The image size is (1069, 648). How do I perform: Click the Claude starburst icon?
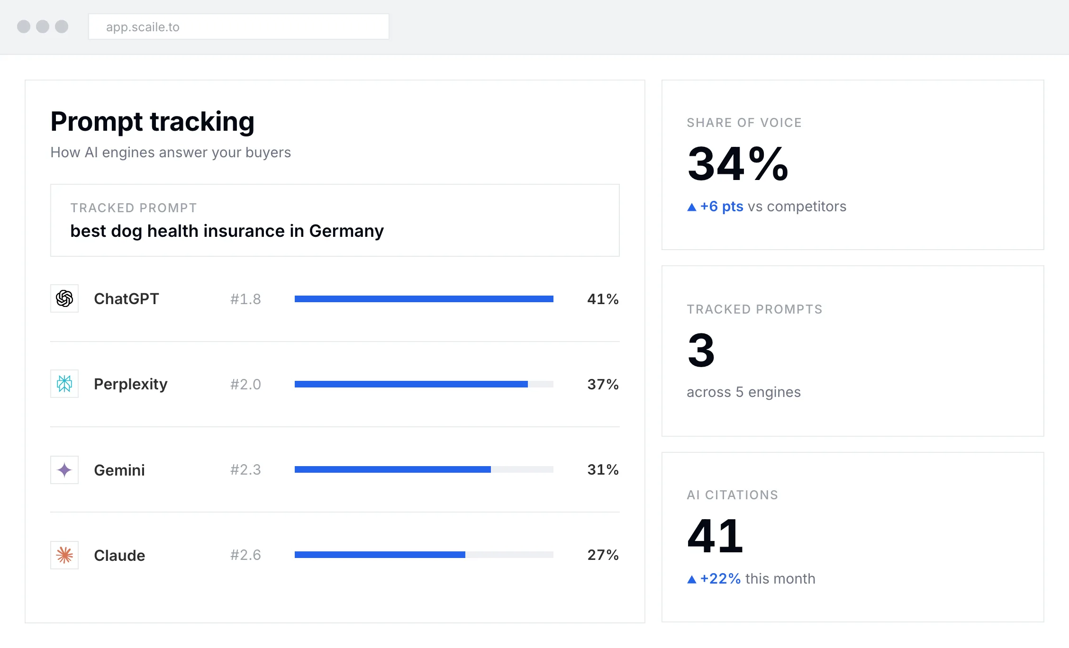[x=64, y=555]
